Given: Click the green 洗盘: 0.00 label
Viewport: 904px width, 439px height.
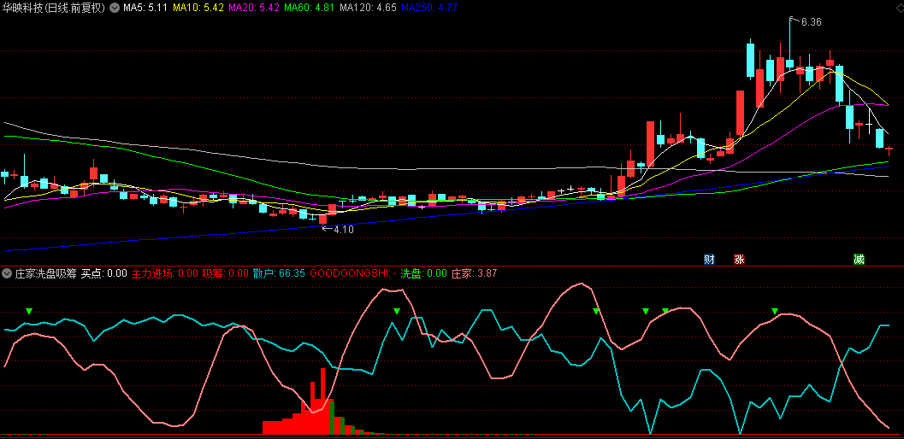Looking at the screenshot, I should (423, 273).
